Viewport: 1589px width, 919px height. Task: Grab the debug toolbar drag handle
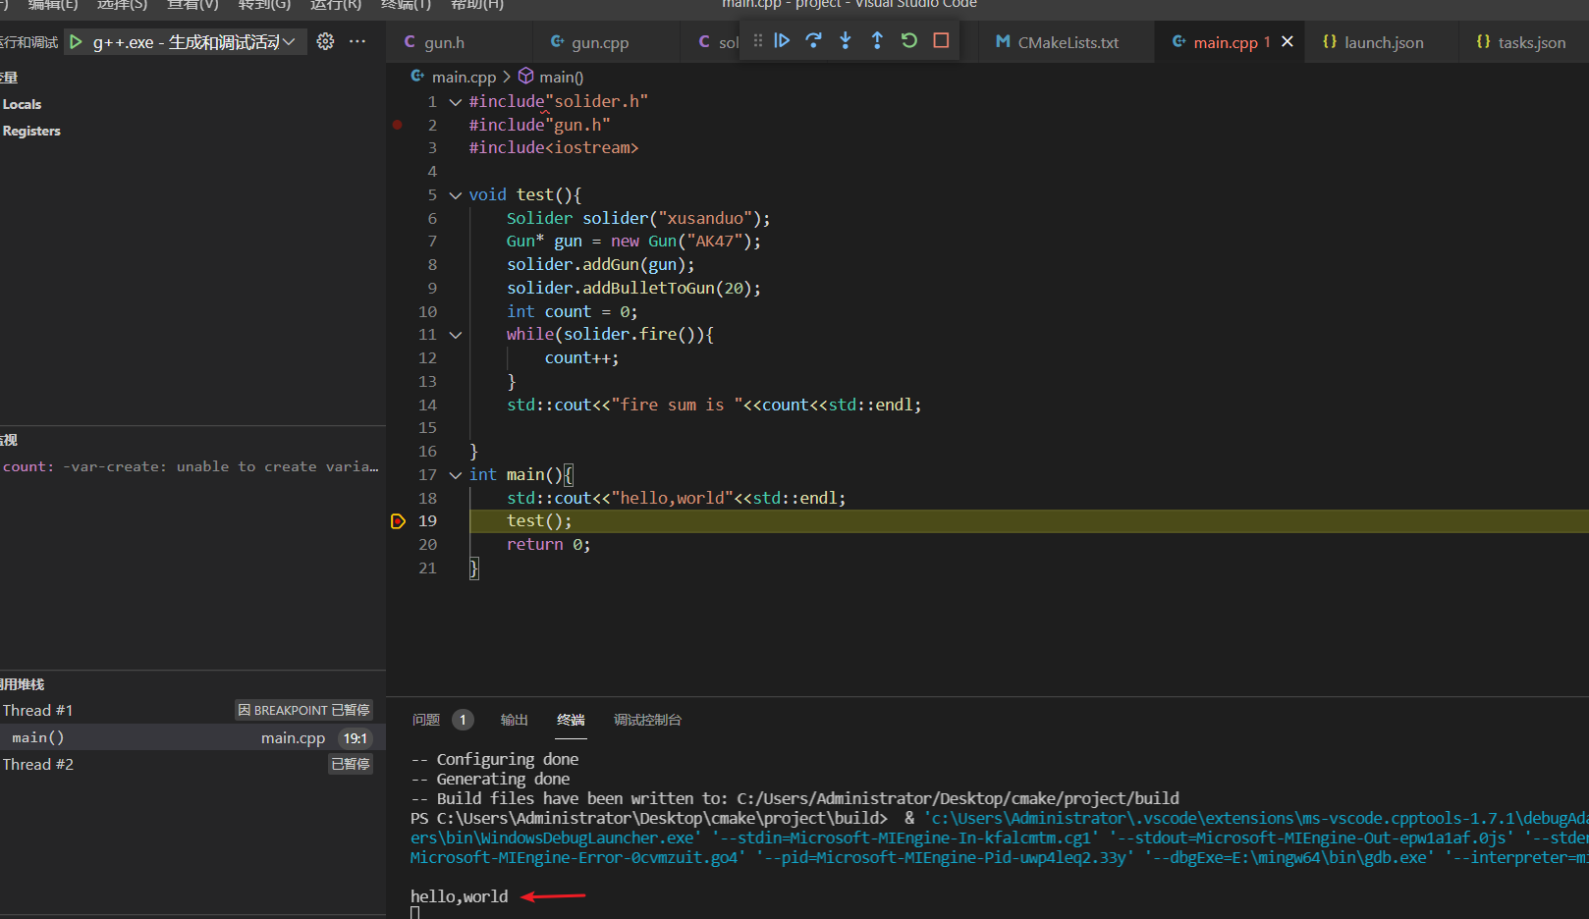(x=757, y=40)
